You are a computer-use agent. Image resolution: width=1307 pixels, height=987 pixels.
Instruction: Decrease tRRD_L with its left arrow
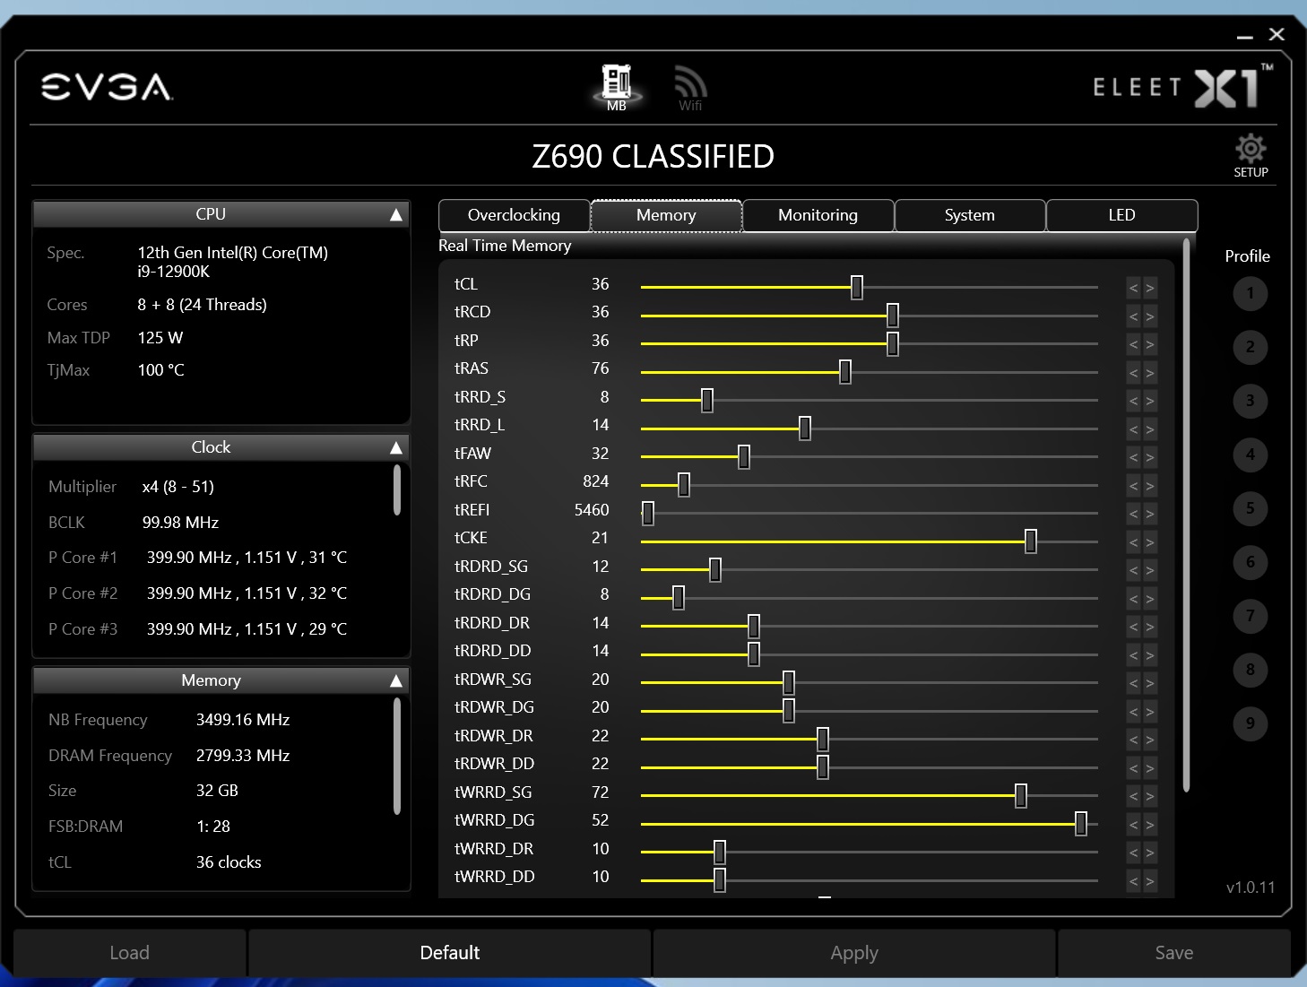point(1134,429)
